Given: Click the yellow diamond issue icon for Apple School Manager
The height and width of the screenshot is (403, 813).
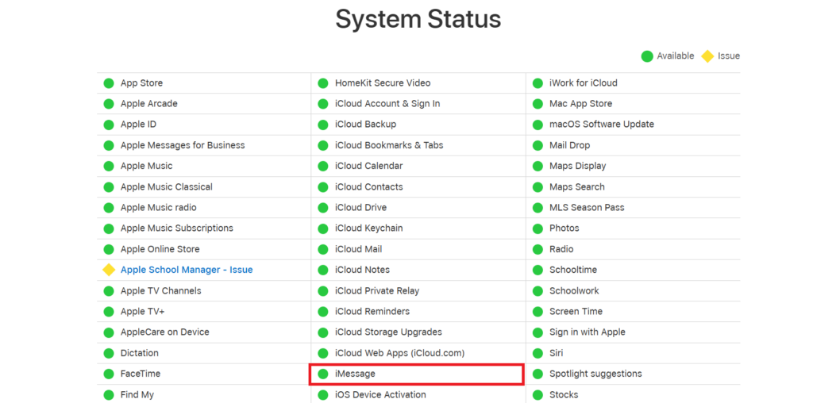Looking at the screenshot, I should [108, 270].
